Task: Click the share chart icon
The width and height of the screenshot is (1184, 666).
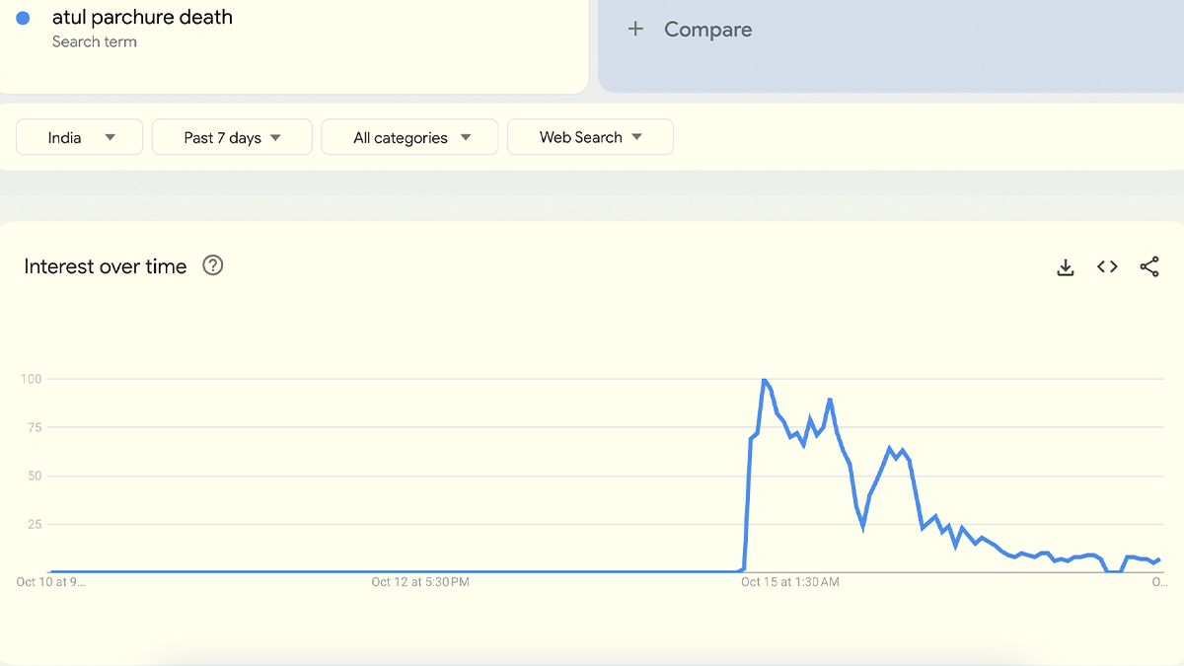Action: pos(1149,267)
